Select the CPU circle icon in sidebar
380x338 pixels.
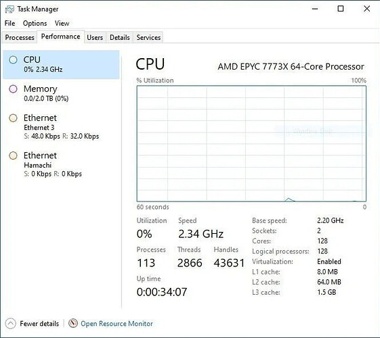tap(13, 59)
